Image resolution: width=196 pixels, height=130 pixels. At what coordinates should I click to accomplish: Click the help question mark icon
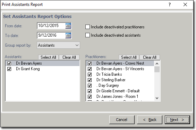pos(170,4)
